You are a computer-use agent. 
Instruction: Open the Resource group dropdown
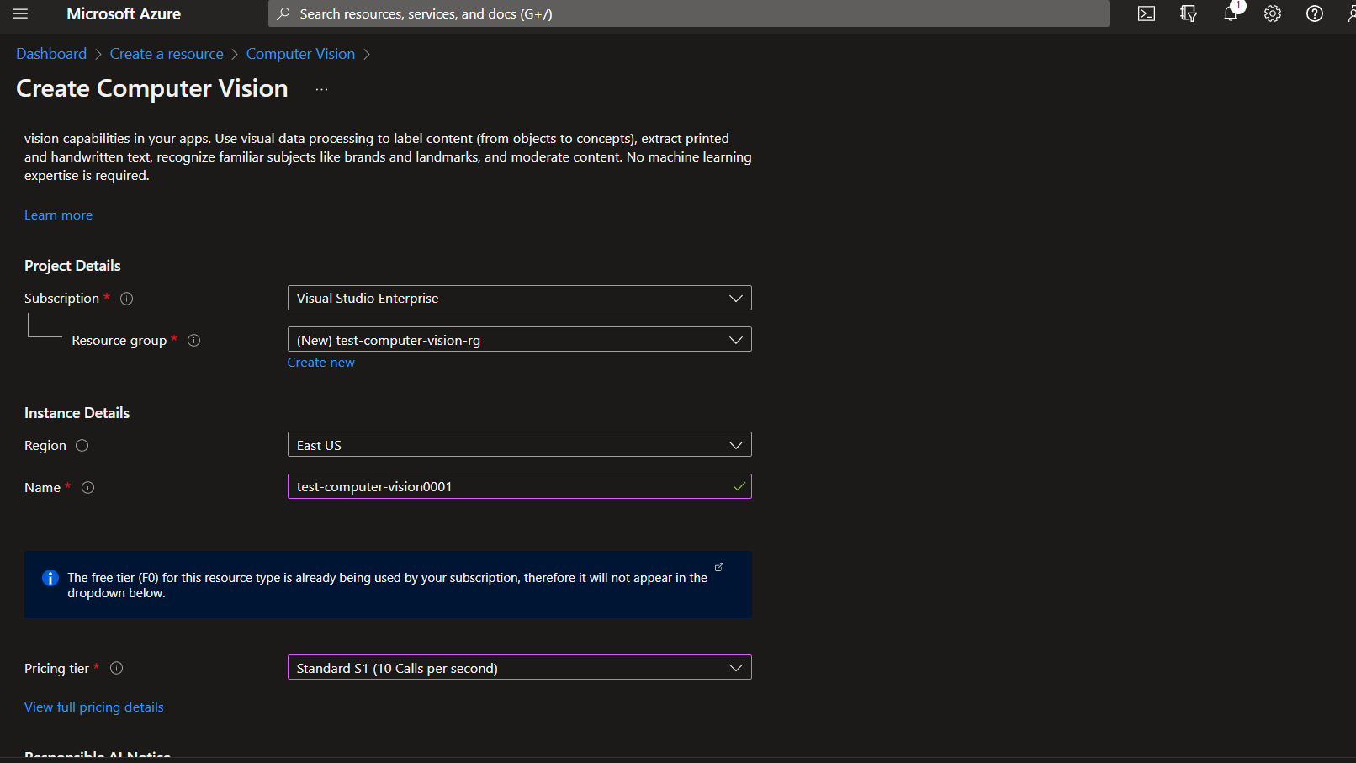coord(519,340)
